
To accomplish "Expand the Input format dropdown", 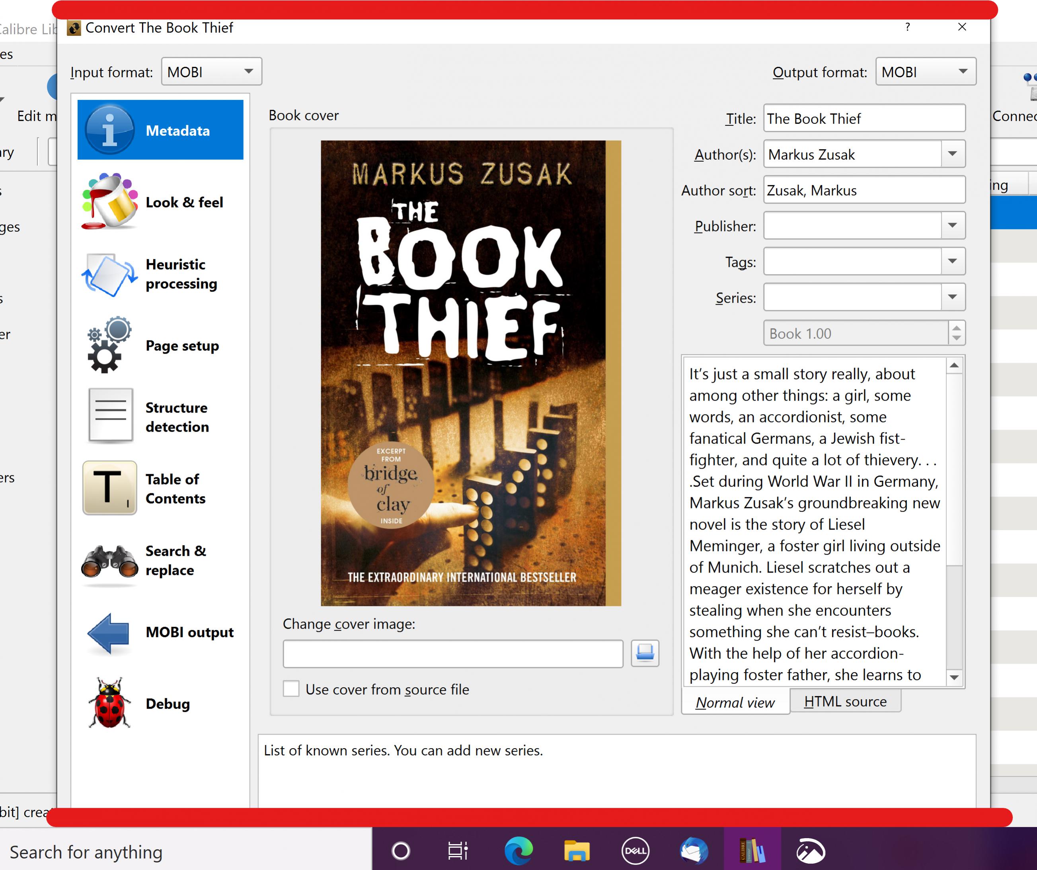I will [x=211, y=72].
